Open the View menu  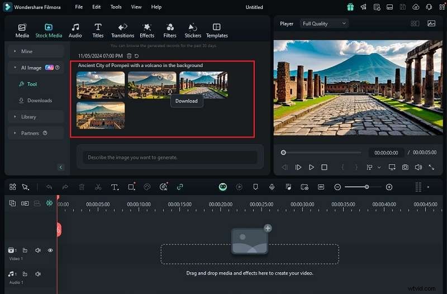pos(136,7)
